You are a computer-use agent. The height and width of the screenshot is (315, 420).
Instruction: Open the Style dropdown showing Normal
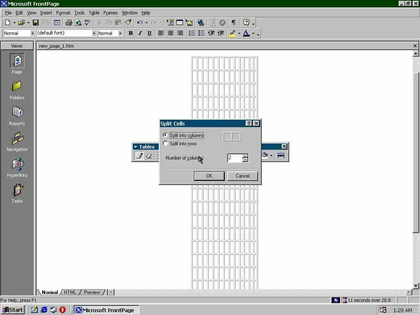pos(32,33)
